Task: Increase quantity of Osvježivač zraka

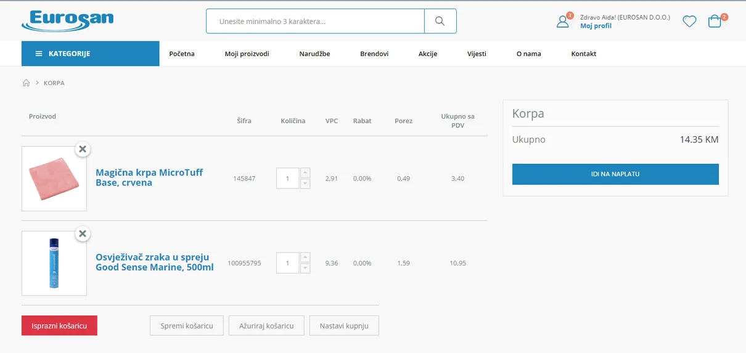Action: (x=305, y=258)
